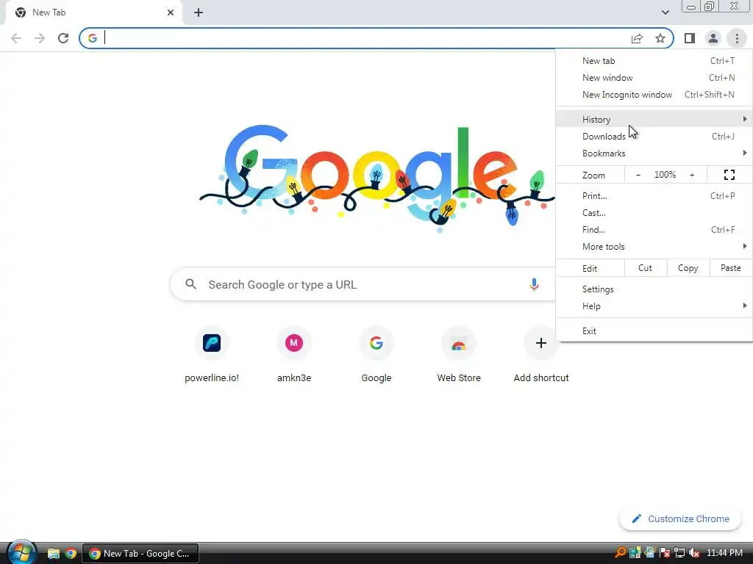This screenshot has height=564, width=753.
Task: Choose Print... from the menu
Action: coord(654,195)
